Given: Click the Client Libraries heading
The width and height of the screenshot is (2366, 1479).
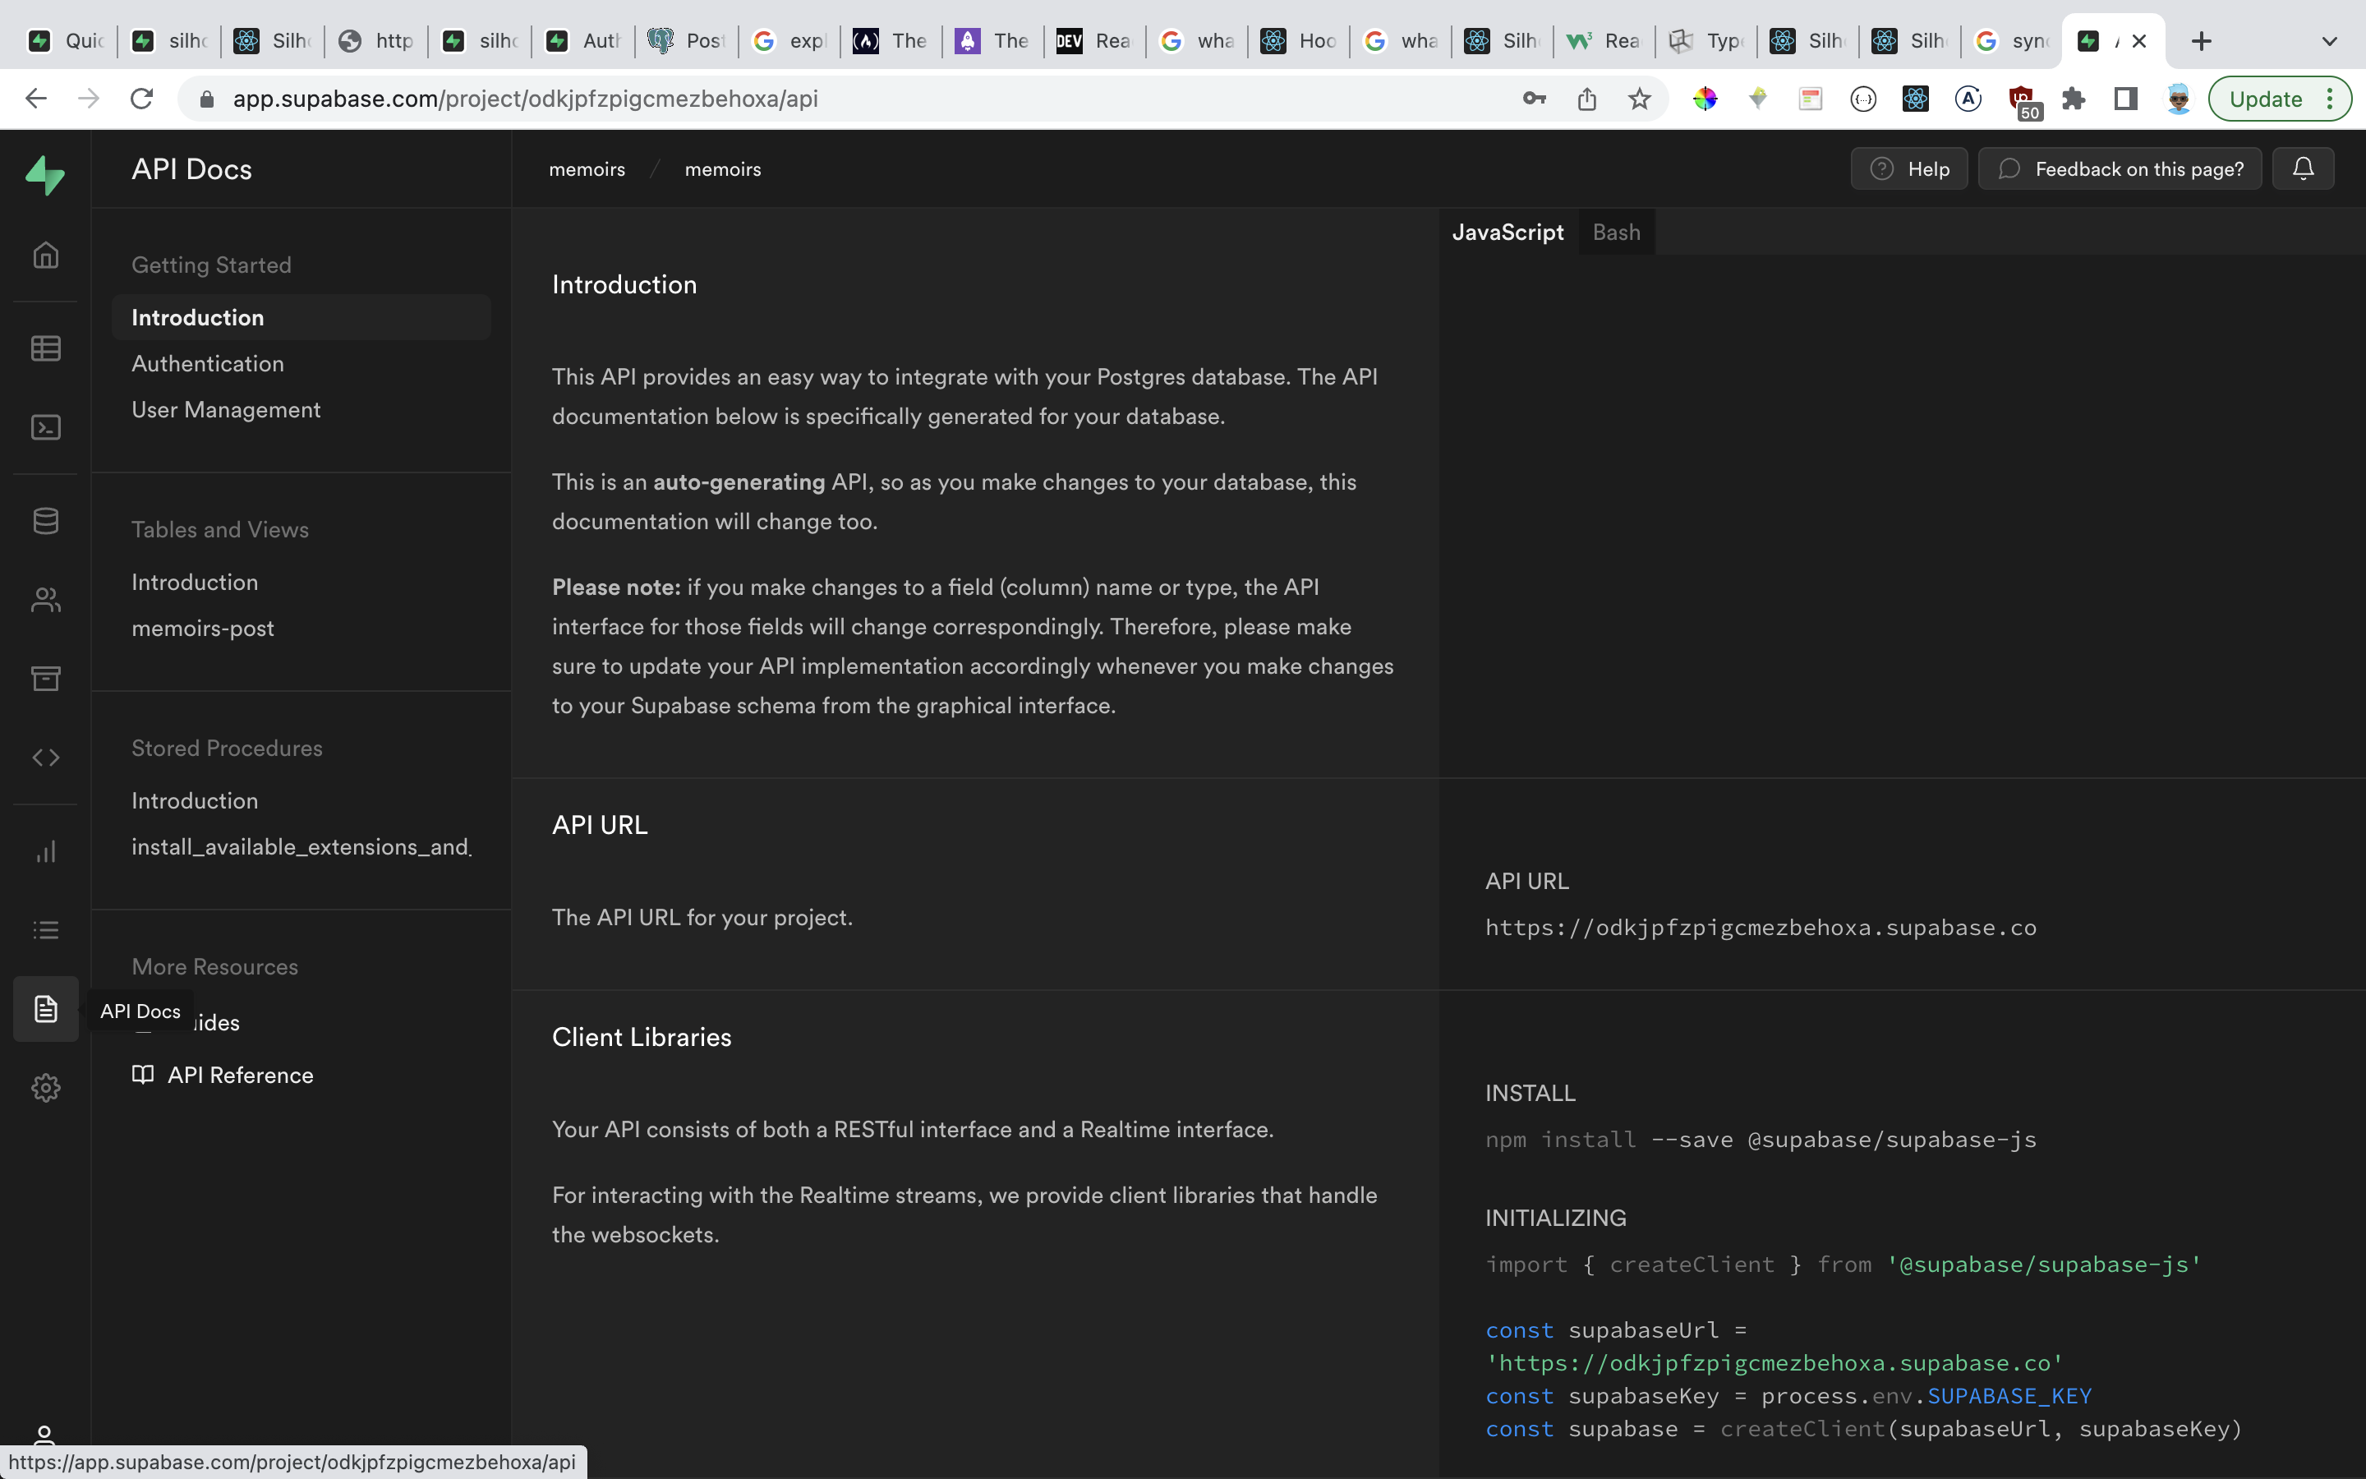Looking at the screenshot, I should (x=642, y=1037).
